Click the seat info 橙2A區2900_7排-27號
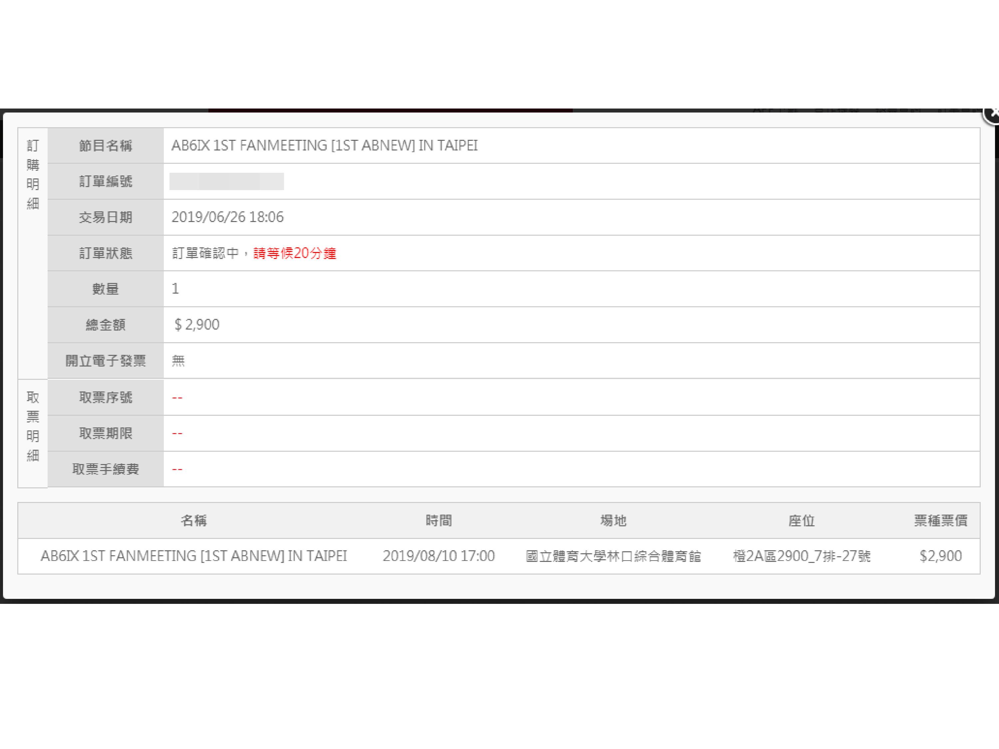Screen dimensions: 999x749 801,556
